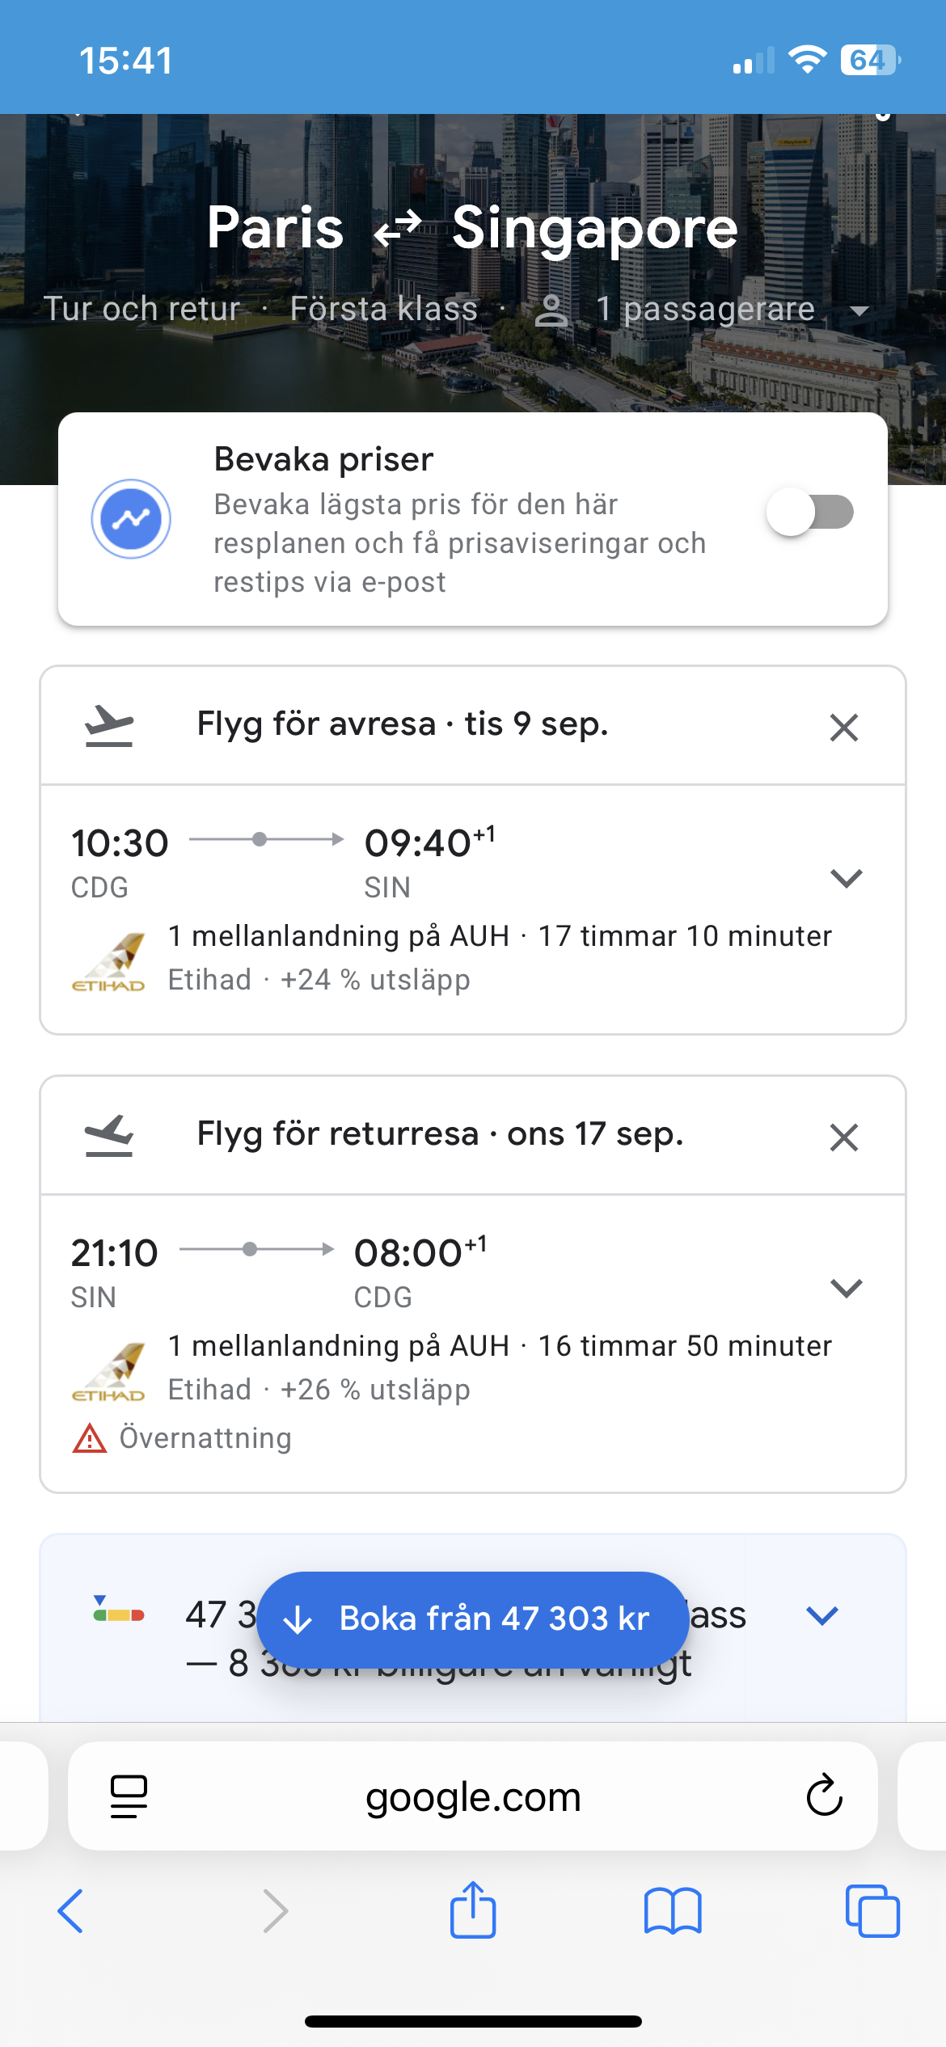Open Safari page settings reader icon

coord(129,1797)
